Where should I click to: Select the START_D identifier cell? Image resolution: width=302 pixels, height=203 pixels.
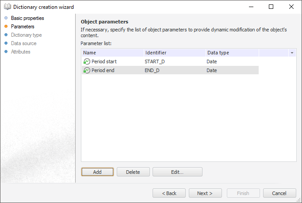155,61
